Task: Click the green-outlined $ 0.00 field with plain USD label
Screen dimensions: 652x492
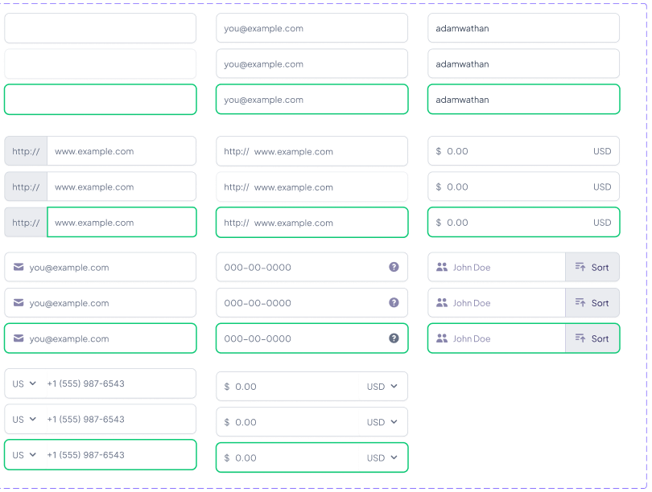Action: click(x=523, y=222)
